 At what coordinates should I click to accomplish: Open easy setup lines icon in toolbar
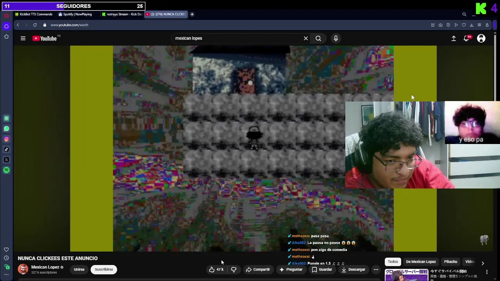tap(479, 25)
